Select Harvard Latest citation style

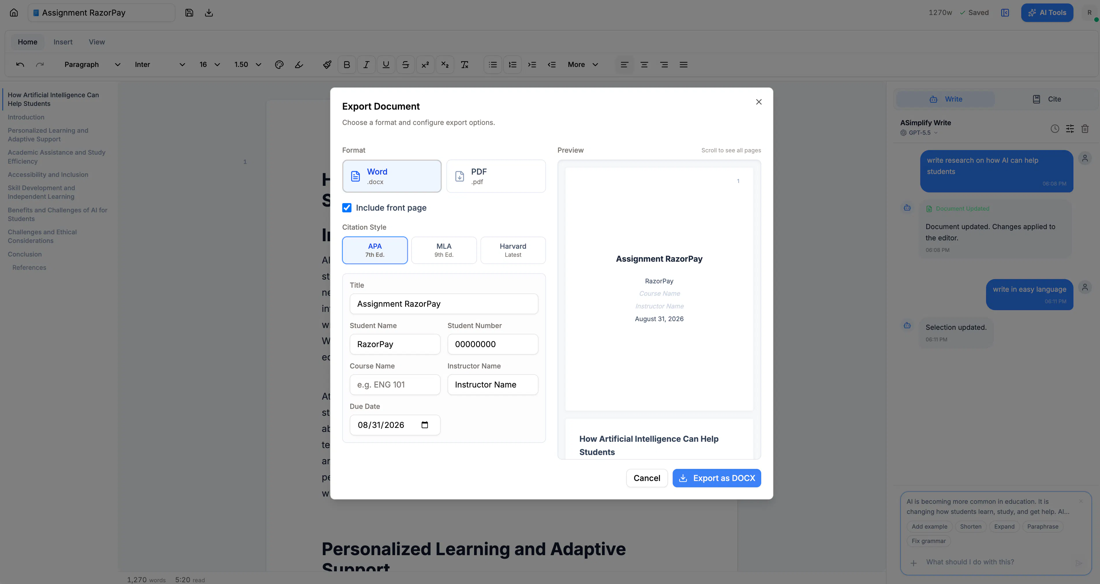pyautogui.click(x=513, y=250)
